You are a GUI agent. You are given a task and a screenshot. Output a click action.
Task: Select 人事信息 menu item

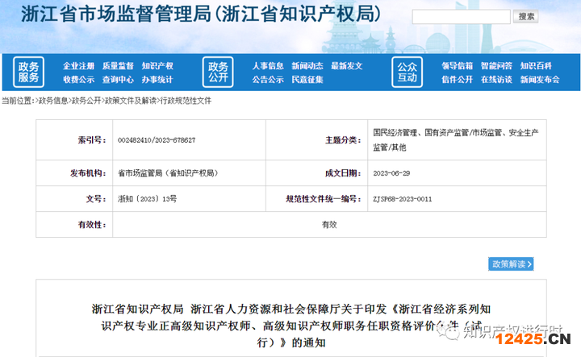(267, 66)
